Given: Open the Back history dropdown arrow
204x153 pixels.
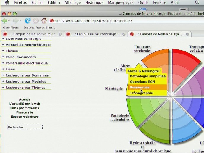Looking at the screenshot, I should click(9, 21).
